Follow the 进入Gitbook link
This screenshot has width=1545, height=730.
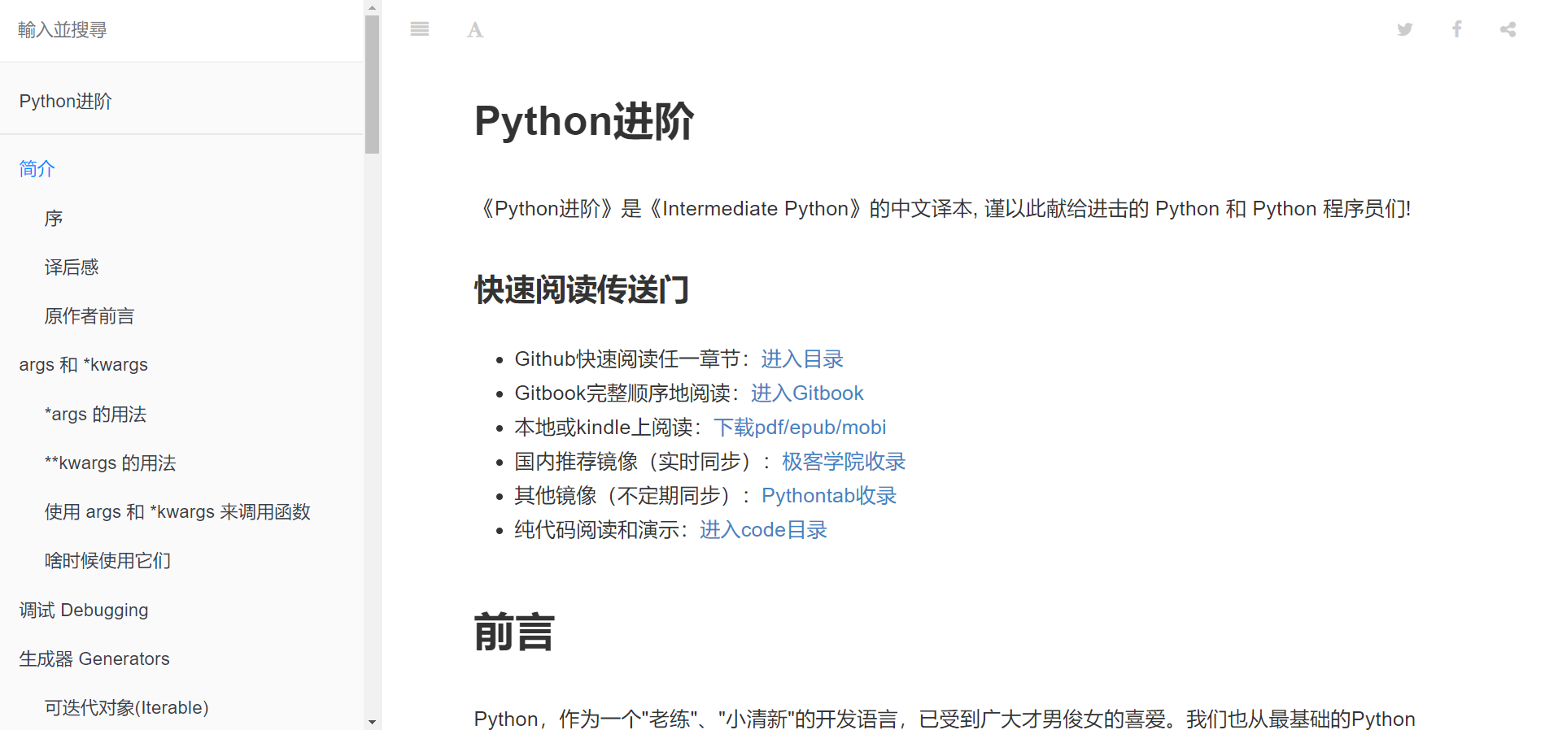pyautogui.click(x=807, y=393)
